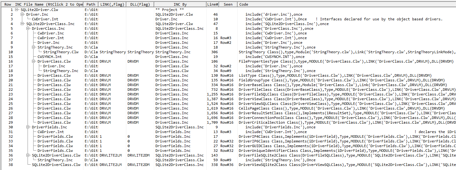
Task: Collapse the DriverFields.Inc node in row 30
Action: click(x=28, y=127)
